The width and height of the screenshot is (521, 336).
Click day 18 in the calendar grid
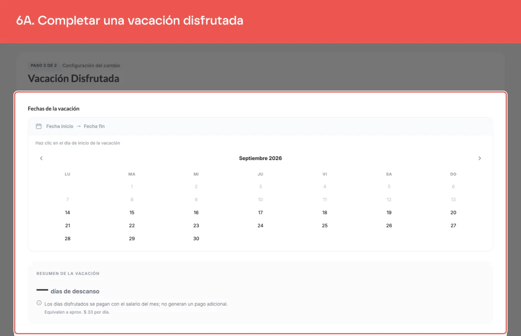pyautogui.click(x=325, y=212)
